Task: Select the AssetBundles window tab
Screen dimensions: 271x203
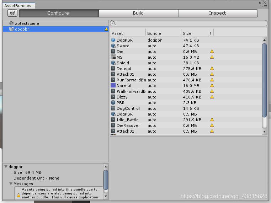Action: [x=18, y=6]
